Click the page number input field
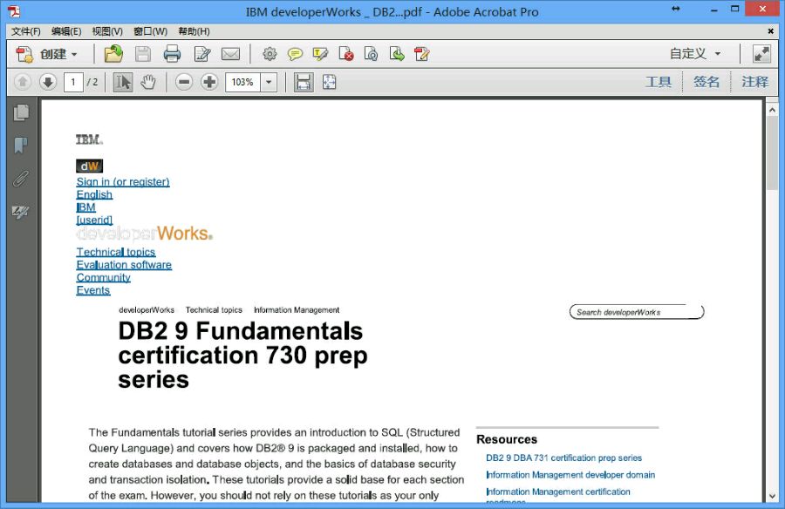This screenshot has height=509, width=785. [73, 82]
